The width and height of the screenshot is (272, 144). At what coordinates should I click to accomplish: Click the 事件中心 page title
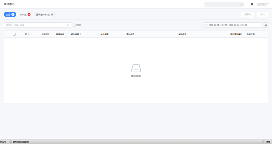coord(9,4)
